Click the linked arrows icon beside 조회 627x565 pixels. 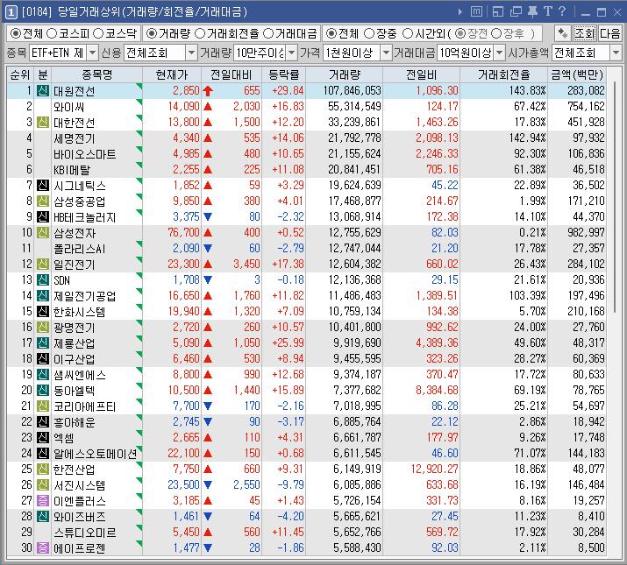tap(562, 33)
